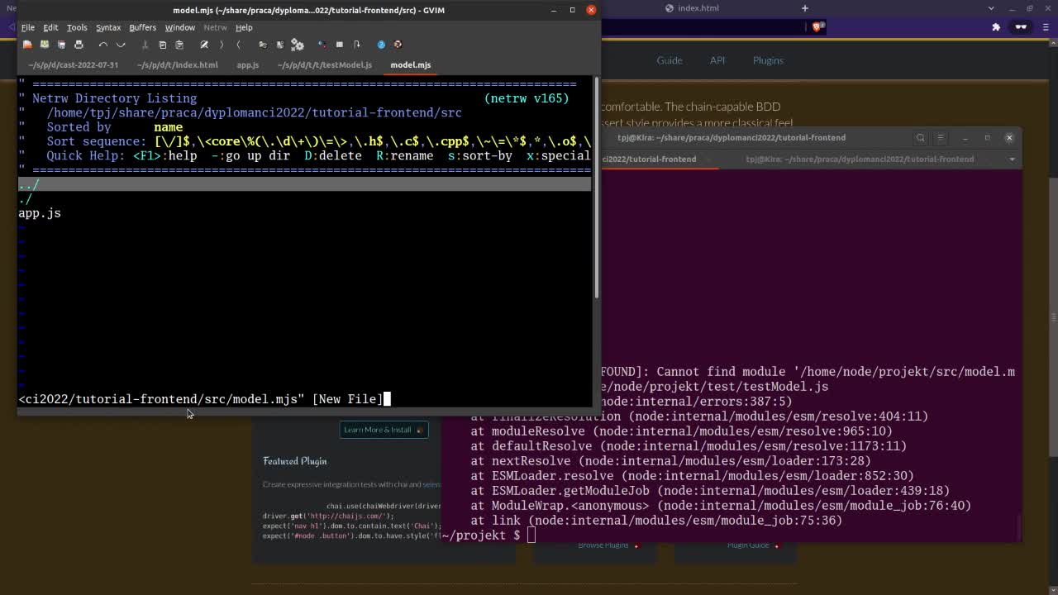The width and height of the screenshot is (1058, 595).
Task: Click the Save session toolbar icon
Action: point(279,45)
